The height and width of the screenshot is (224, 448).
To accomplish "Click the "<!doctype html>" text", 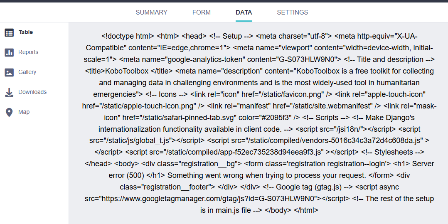I will 128,36.
